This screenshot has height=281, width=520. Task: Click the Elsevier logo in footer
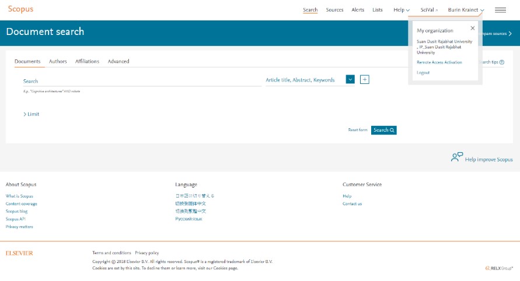point(19,253)
